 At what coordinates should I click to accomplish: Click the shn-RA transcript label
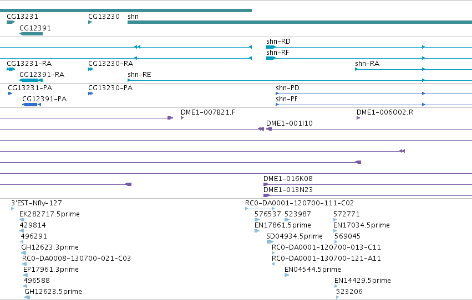point(367,64)
